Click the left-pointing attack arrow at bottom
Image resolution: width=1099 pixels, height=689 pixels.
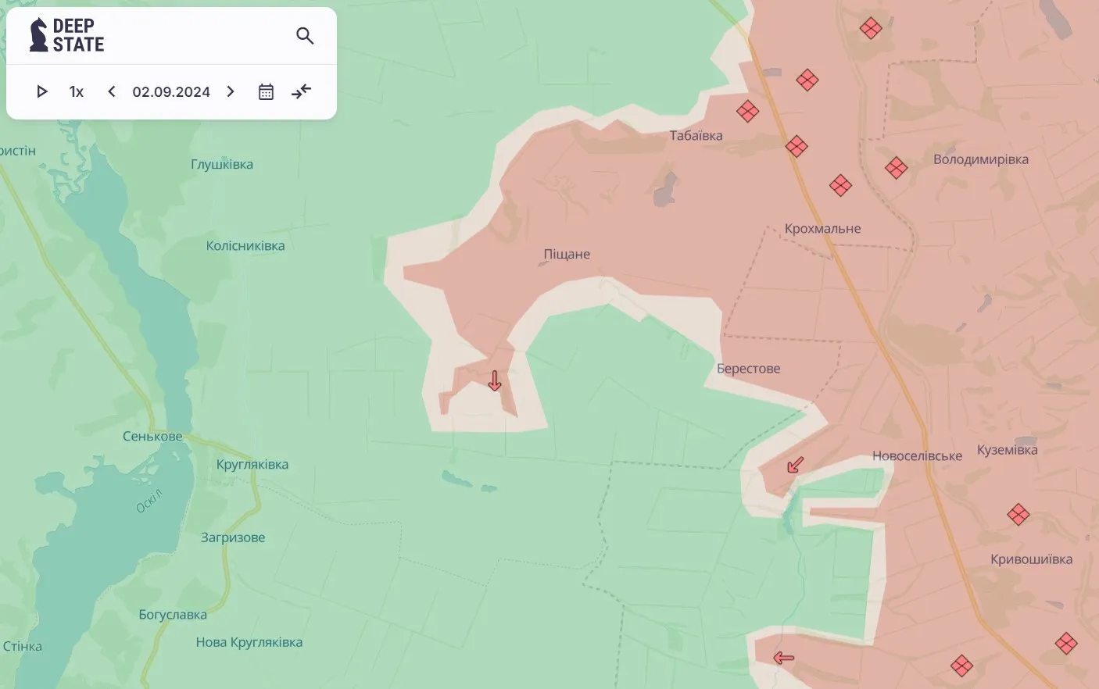783,658
